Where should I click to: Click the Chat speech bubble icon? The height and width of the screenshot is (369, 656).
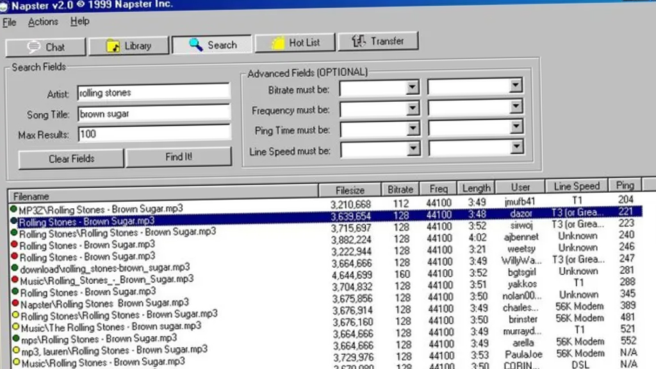tap(33, 46)
